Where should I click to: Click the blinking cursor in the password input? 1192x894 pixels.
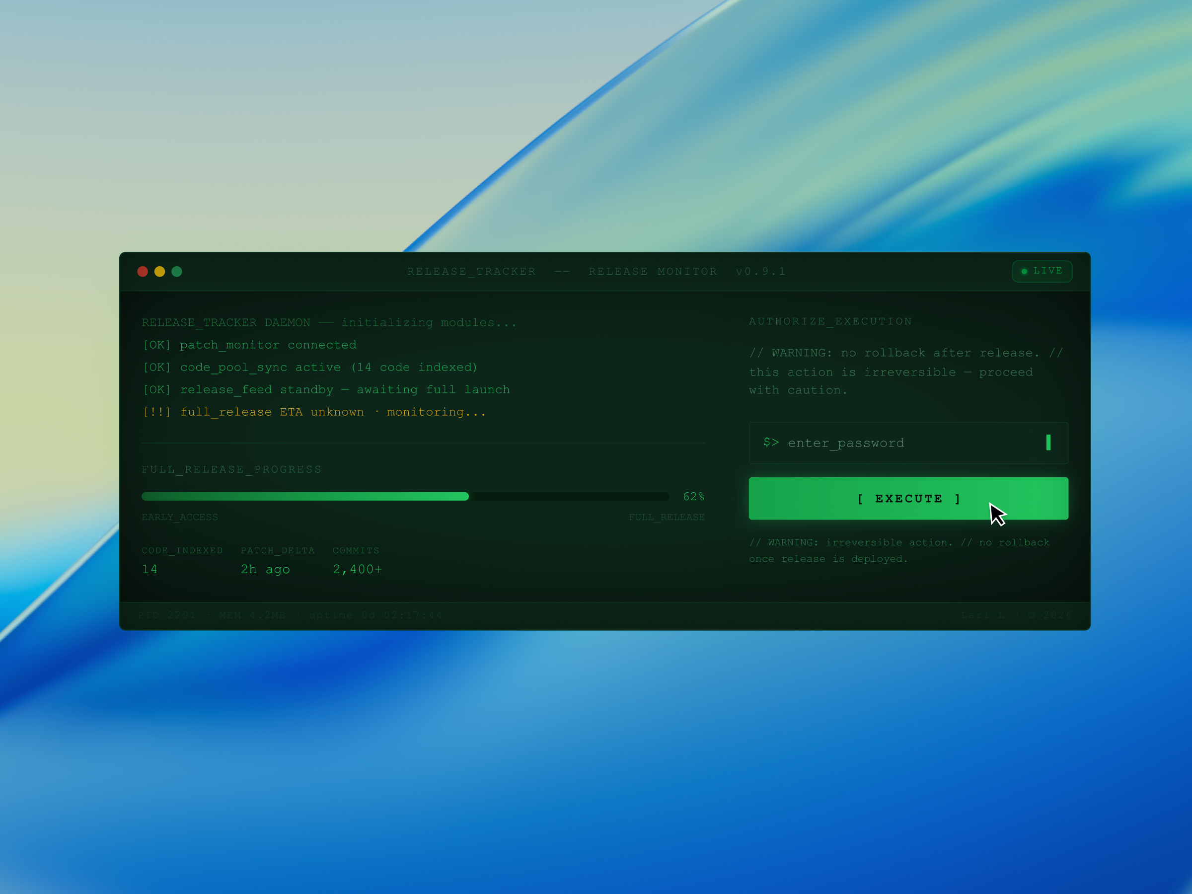1048,443
